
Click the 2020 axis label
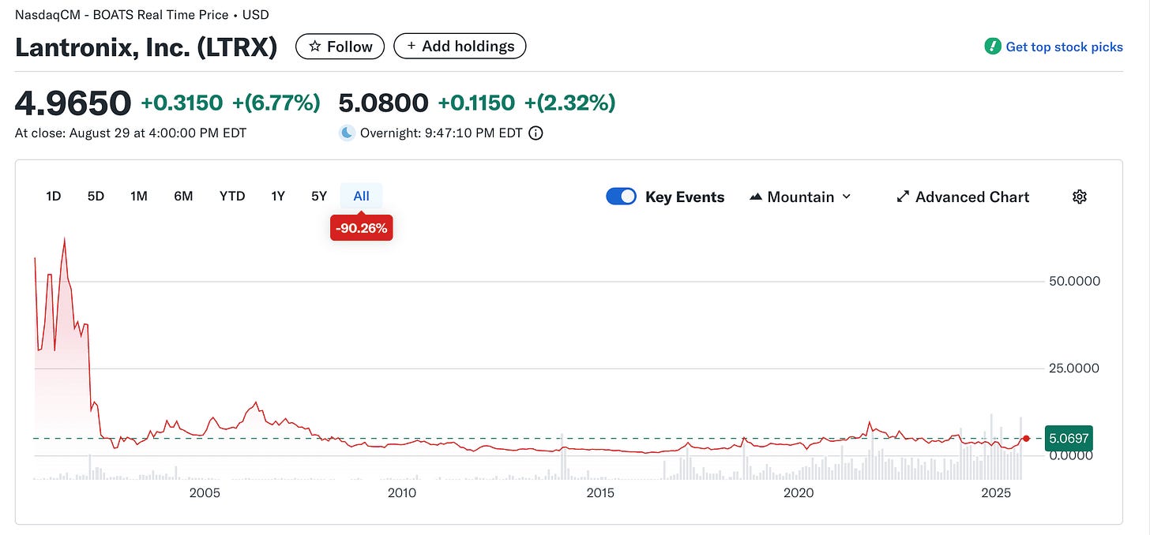(x=799, y=494)
